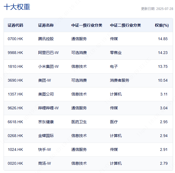This screenshot has height=173, width=175.
Task: Click 计算机 in the 金蝶国际 row
Action: point(116,136)
